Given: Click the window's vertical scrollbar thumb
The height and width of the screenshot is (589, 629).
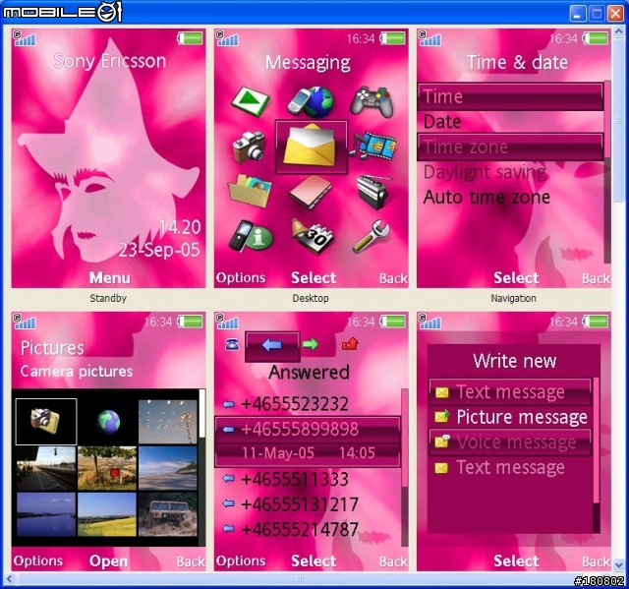Looking at the screenshot, I should click(x=619, y=119).
